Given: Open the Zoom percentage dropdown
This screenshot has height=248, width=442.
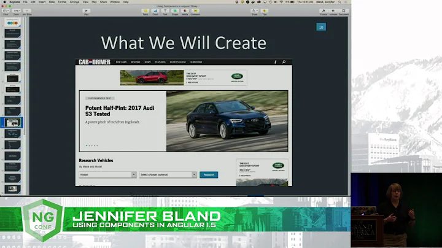Looking at the screenshot, I should point(17,11).
